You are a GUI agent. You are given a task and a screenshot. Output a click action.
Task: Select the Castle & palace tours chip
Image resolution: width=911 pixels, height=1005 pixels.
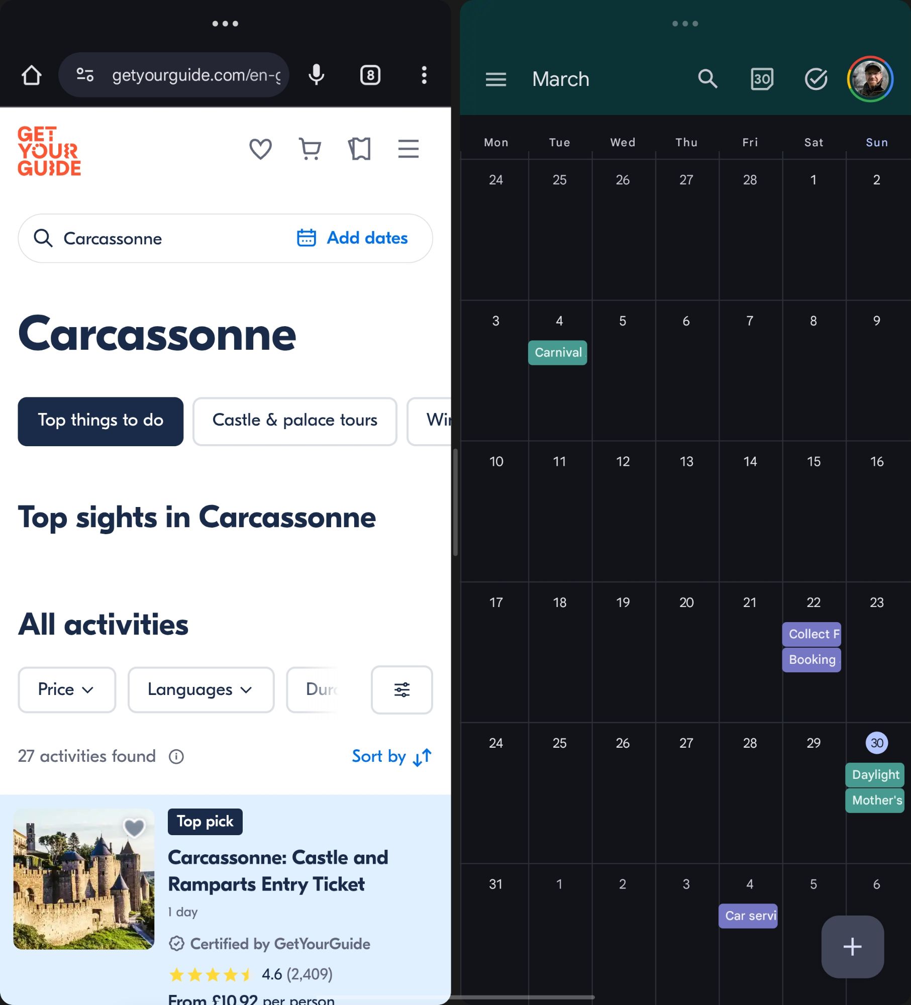(x=295, y=421)
